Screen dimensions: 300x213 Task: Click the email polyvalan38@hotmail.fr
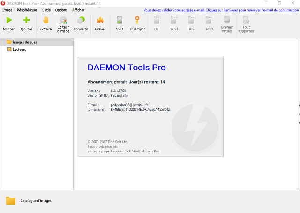click(x=129, y=105)
